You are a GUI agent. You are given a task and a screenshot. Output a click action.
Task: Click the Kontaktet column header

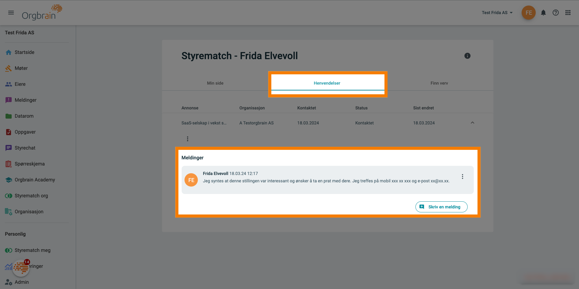[x=307, y=108]
